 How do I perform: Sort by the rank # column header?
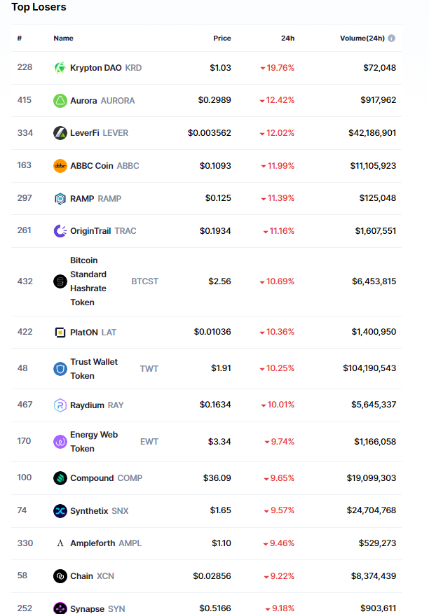point(20,39)
